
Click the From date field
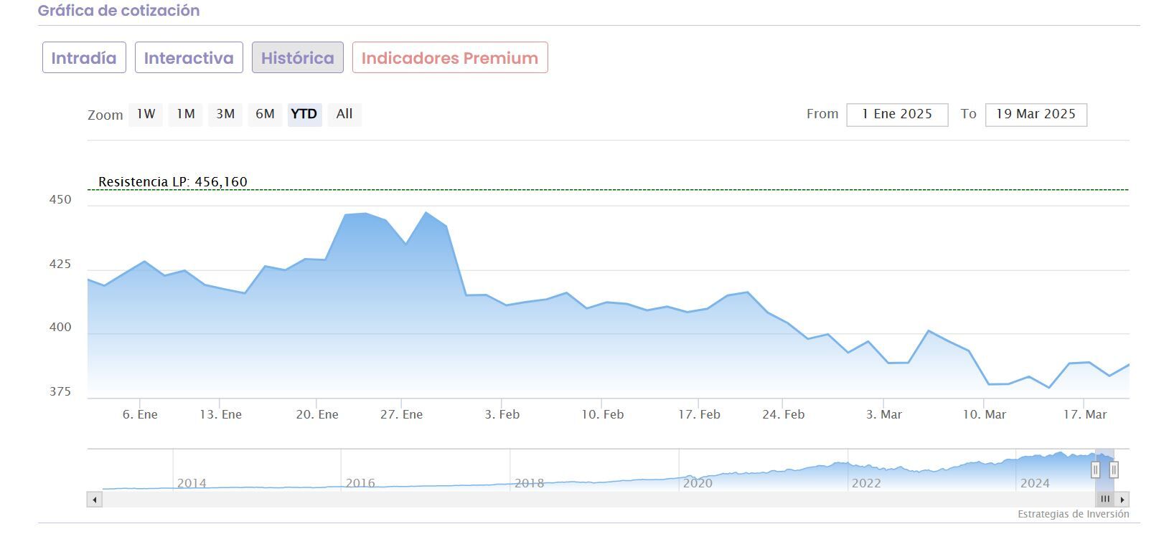point(897,115)
